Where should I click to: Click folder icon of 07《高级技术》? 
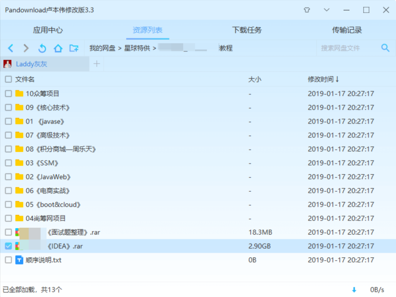(x=19, y=135)
